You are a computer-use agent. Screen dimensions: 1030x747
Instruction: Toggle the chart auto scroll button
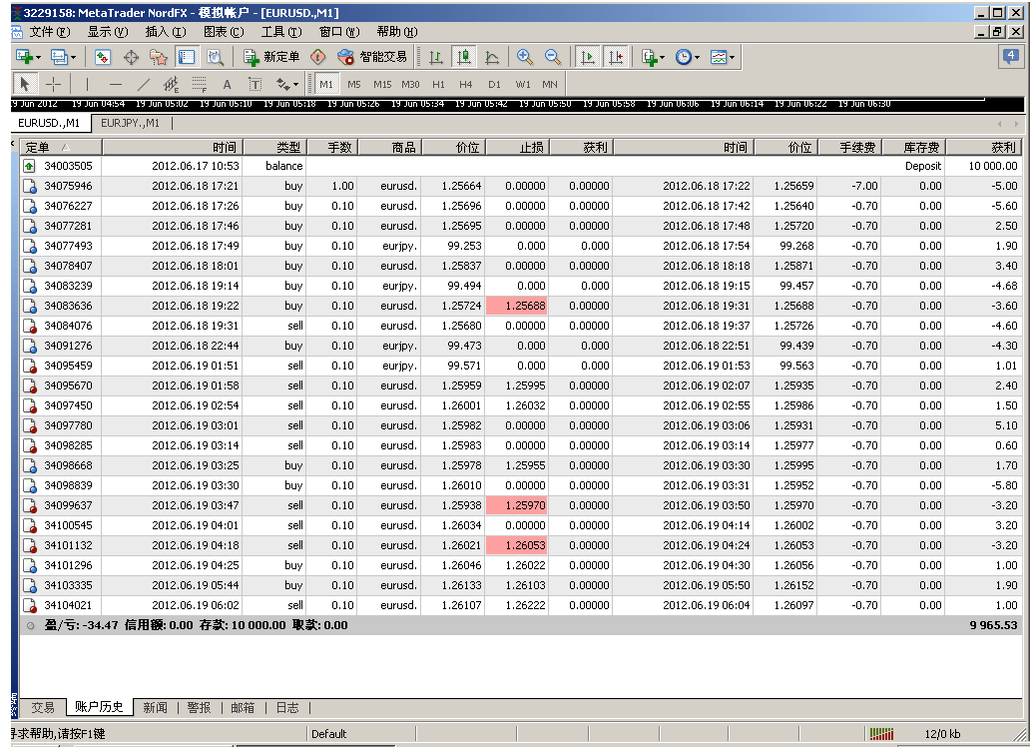click(588, 57)
